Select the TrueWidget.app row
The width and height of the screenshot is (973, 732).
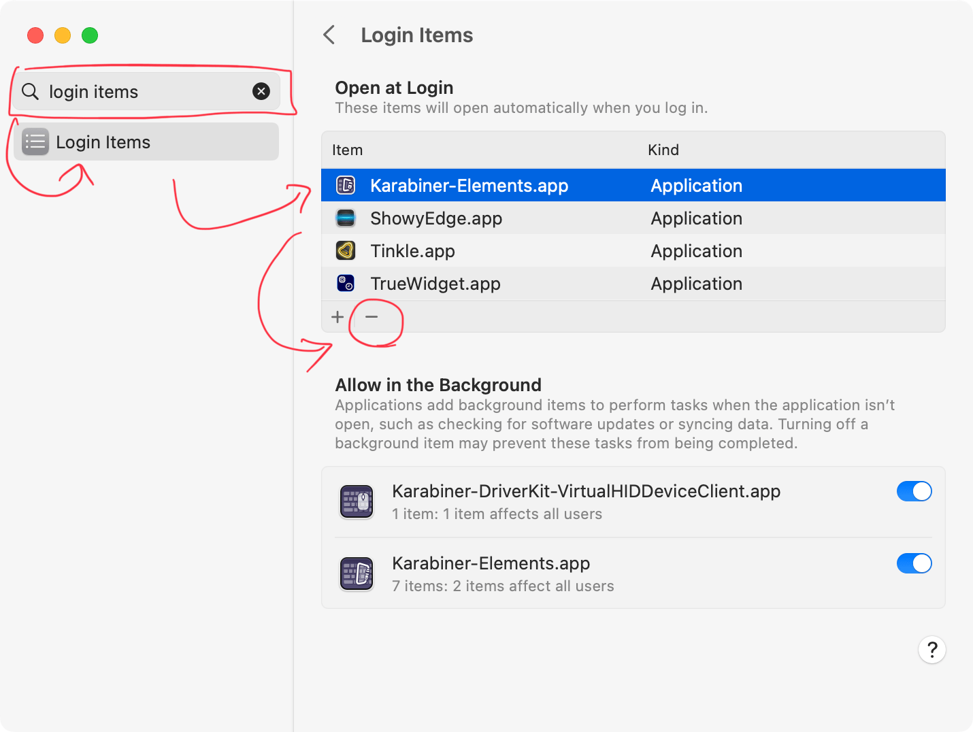[633, 283]
